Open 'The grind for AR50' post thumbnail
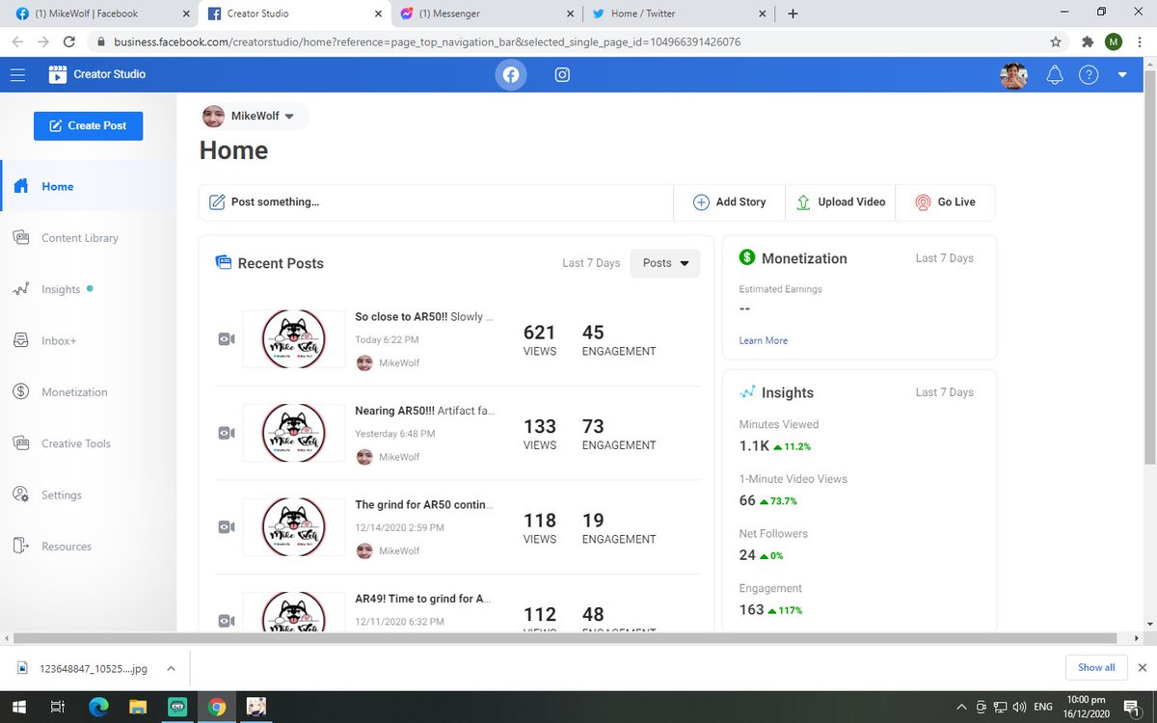Viewport: 1157px width, 723px height. (x=294, y=526)
